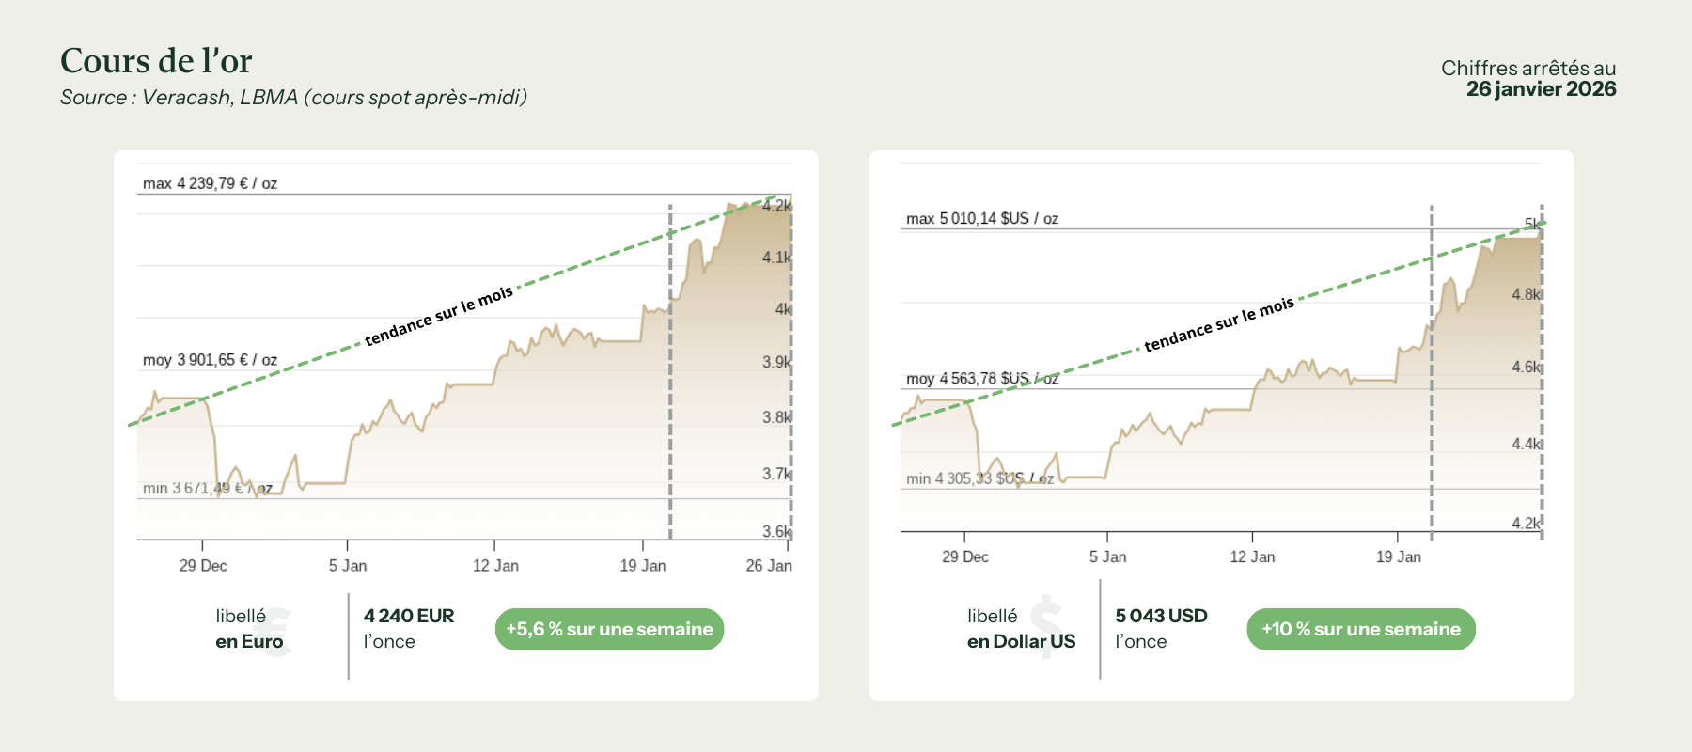Click the "+10 % sur une semaine" badge
The height and width of the screenshot is (752, 1692).
1360,630
